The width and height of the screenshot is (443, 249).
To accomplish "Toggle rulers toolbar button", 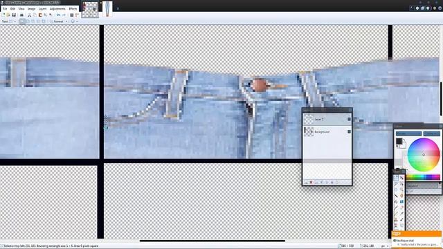I will 77,15.
